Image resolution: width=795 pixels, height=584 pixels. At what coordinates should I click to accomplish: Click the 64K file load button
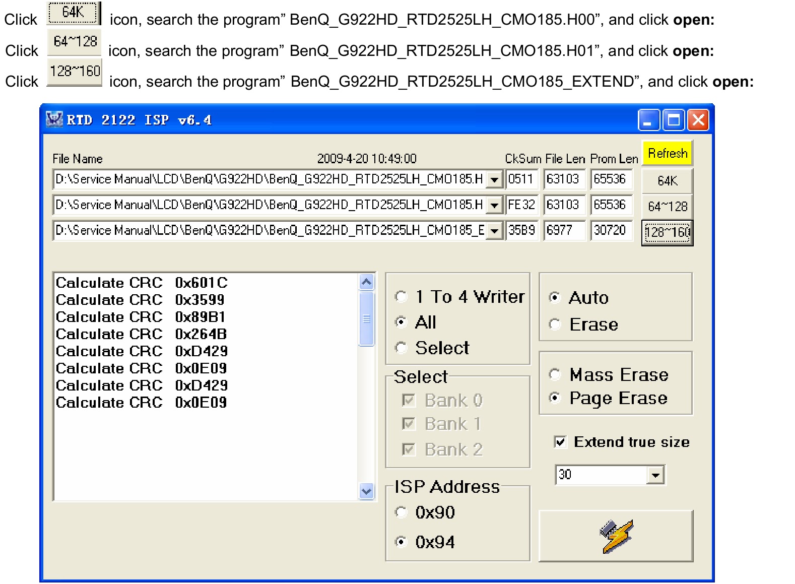pyautogui.click(x=668, y=181)
